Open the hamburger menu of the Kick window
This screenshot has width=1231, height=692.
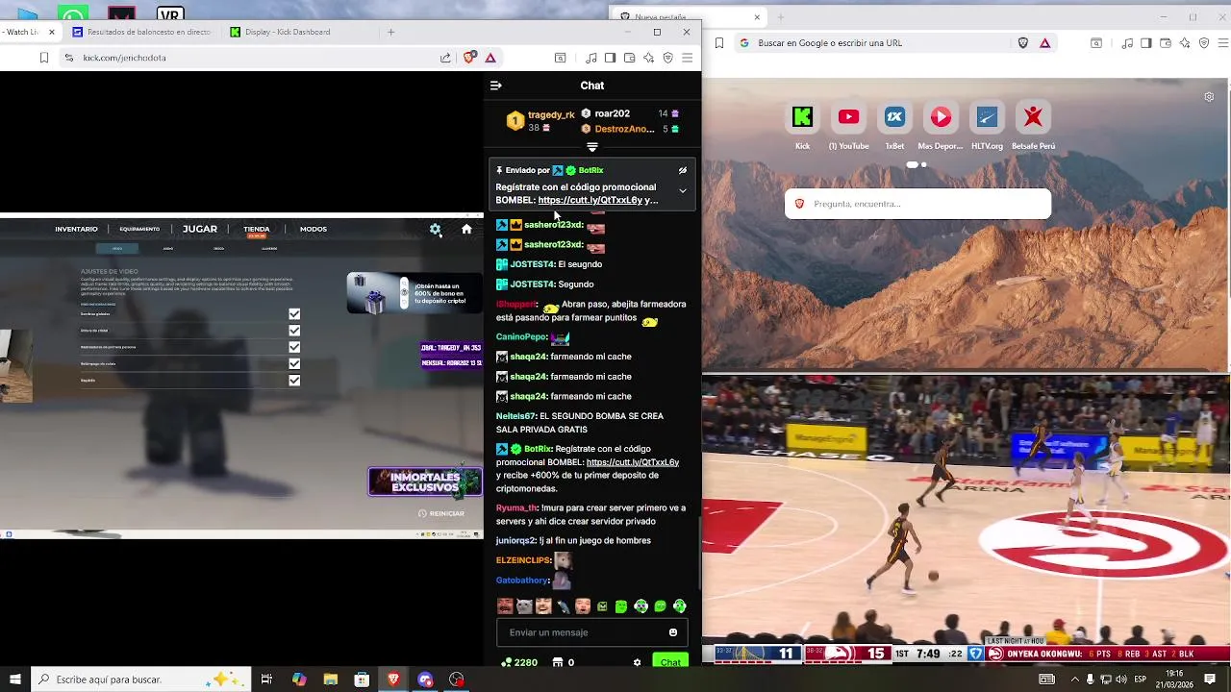pos(687,58)
